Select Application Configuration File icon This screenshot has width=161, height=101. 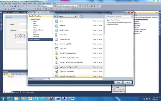click(56, 67)
